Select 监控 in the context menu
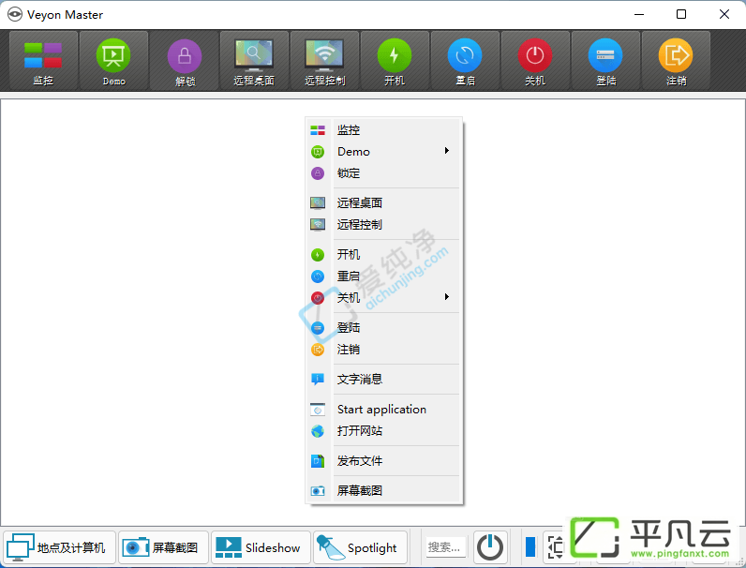 pos(383,130)
